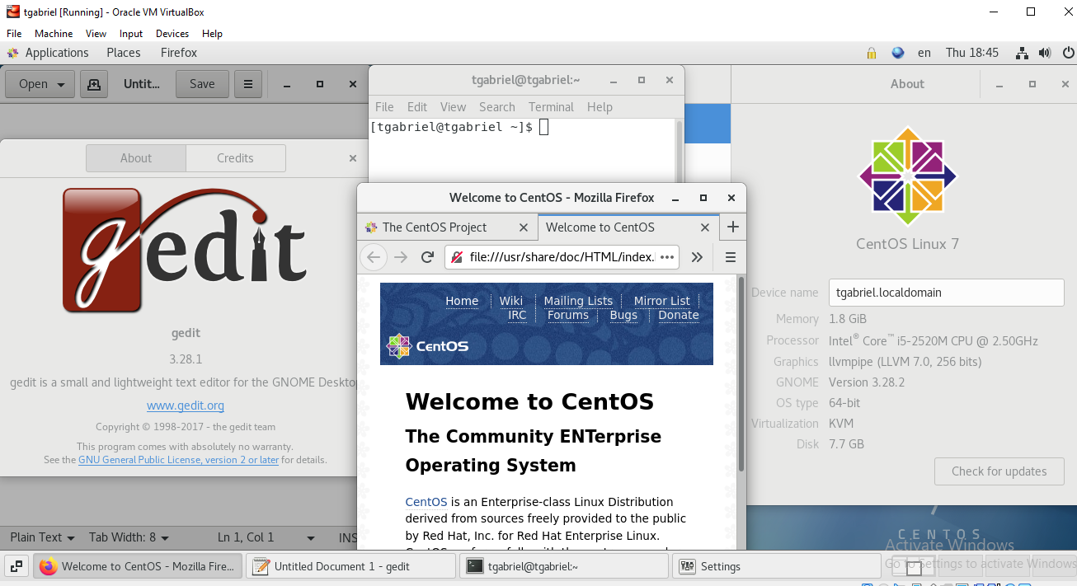This screenshot has height=586, width=1077.
Task: Switch to tgabriel terminal taskbar entry
Action: pos(564,566)
